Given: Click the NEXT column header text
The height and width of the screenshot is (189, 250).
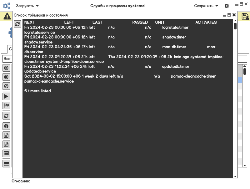Looking at the screenshot, I should pyautogui.click(x=29, y=22).
